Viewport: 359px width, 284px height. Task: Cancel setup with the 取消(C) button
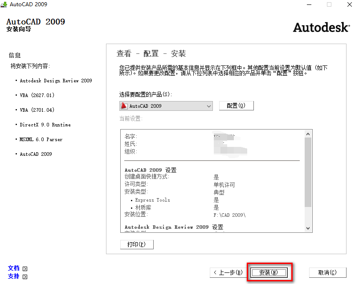(x=327, y=272)
